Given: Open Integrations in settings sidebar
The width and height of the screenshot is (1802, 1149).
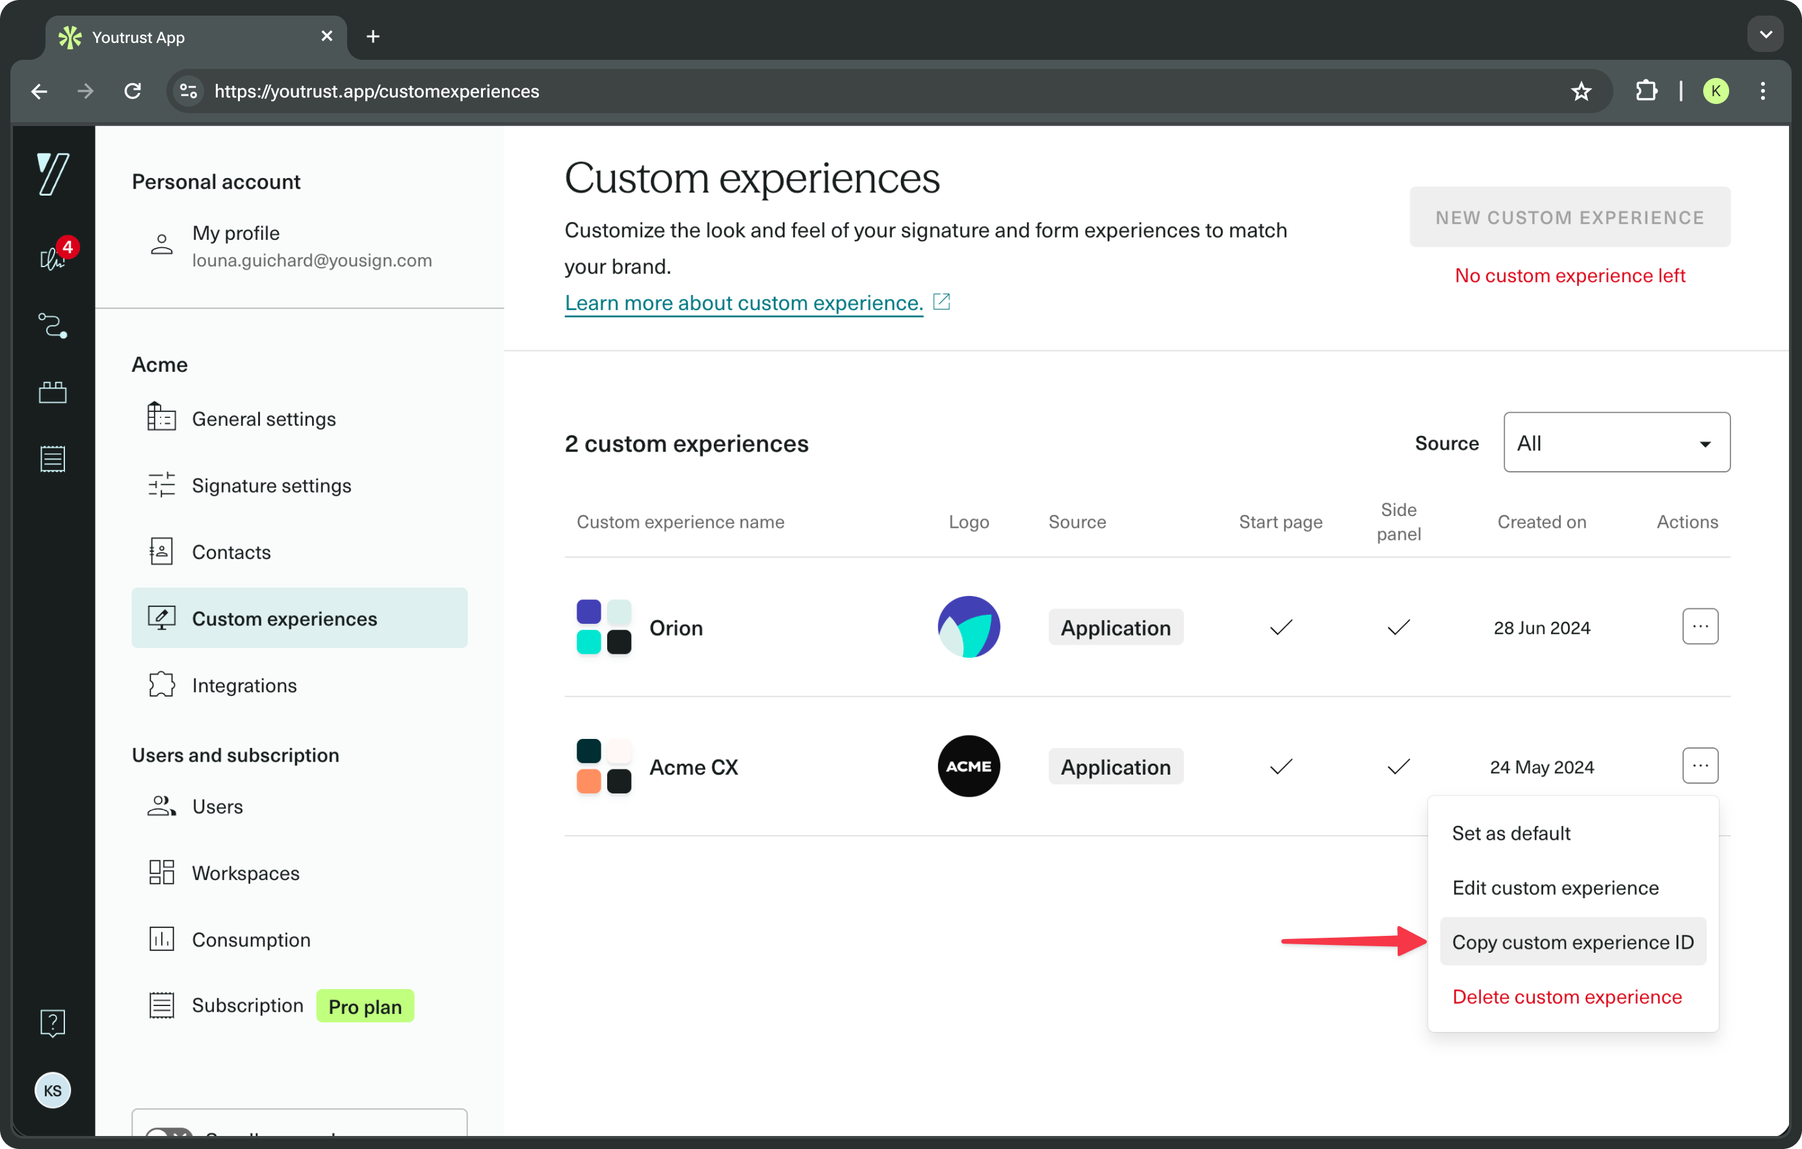Looking at the screenshot, I should coord(244,685).
